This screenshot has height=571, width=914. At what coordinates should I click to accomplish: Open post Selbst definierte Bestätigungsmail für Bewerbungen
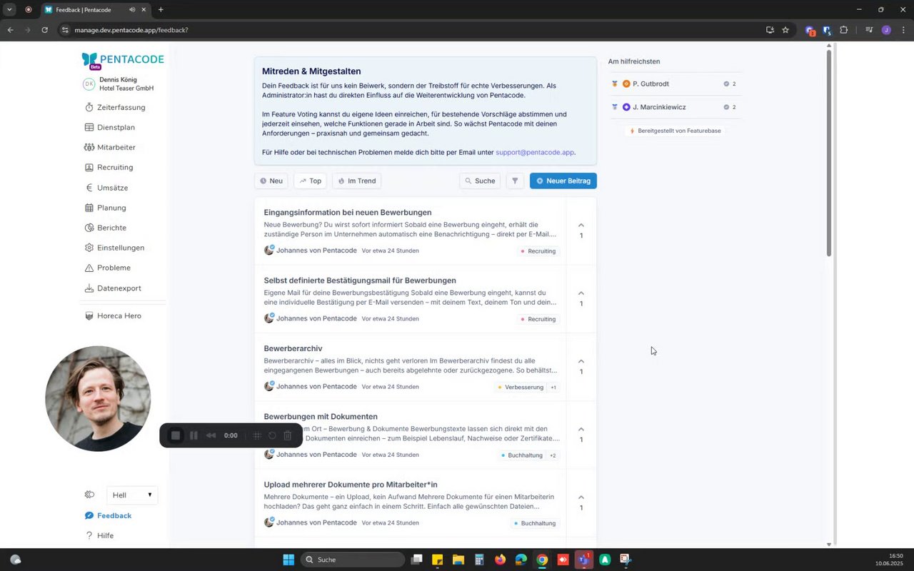(x=360, y=281)
